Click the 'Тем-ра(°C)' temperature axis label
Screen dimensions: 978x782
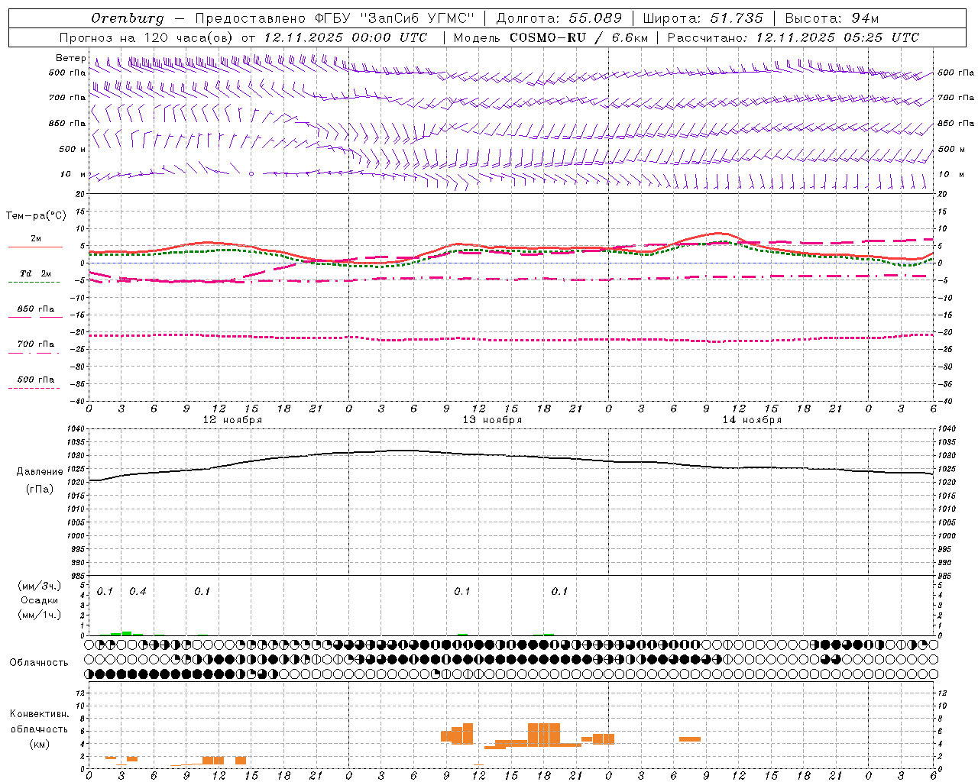pos(36,216)
